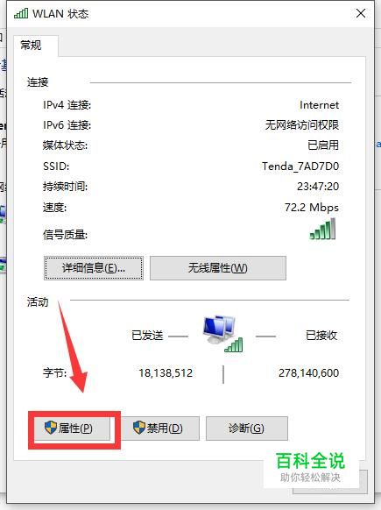Run the 诊断(G) diagnose button
The image size is (381, 510).
pyautogui.click(x=247, y=429)
